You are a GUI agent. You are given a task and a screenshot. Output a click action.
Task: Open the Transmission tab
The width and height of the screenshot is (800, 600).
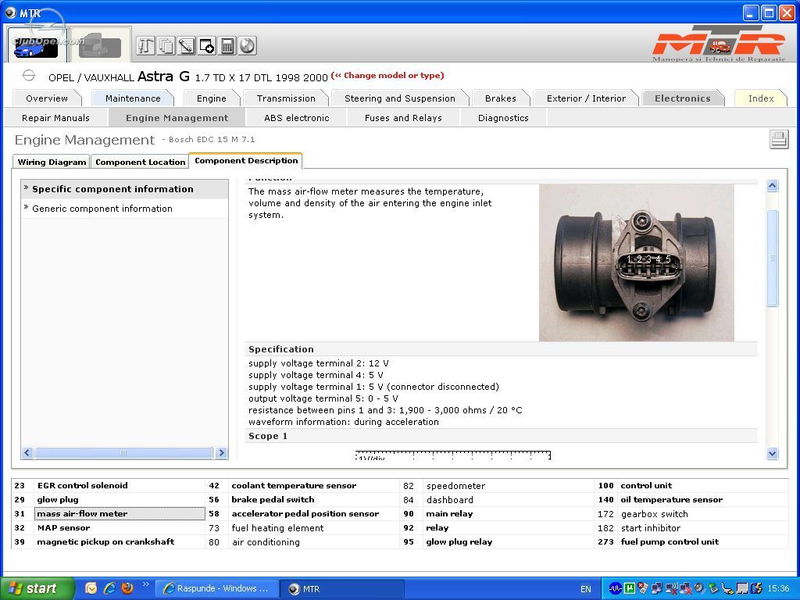(286, 98)
